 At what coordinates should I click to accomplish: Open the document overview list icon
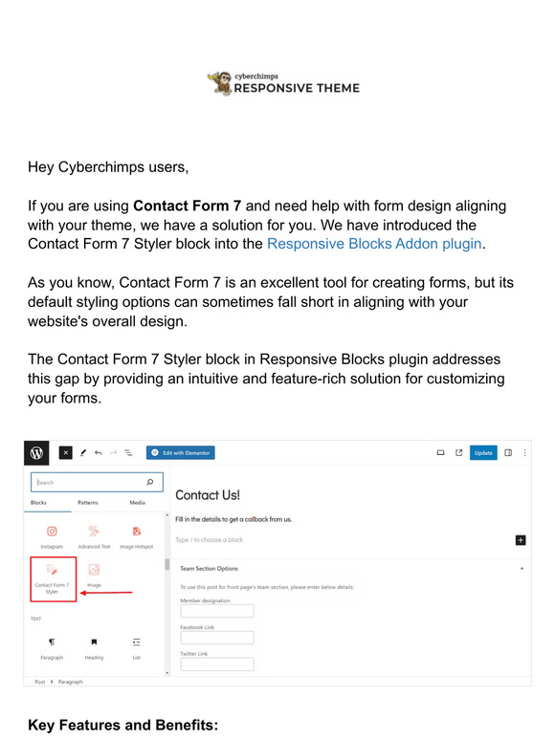click(x=128, y=453)
